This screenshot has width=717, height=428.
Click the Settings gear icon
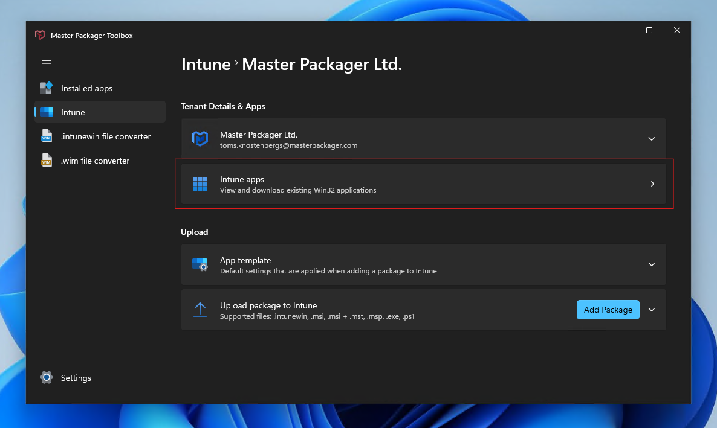click(46, 378)
